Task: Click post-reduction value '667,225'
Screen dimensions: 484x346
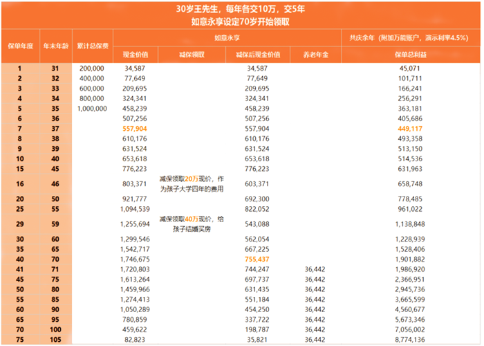Action: click(257, 249)
